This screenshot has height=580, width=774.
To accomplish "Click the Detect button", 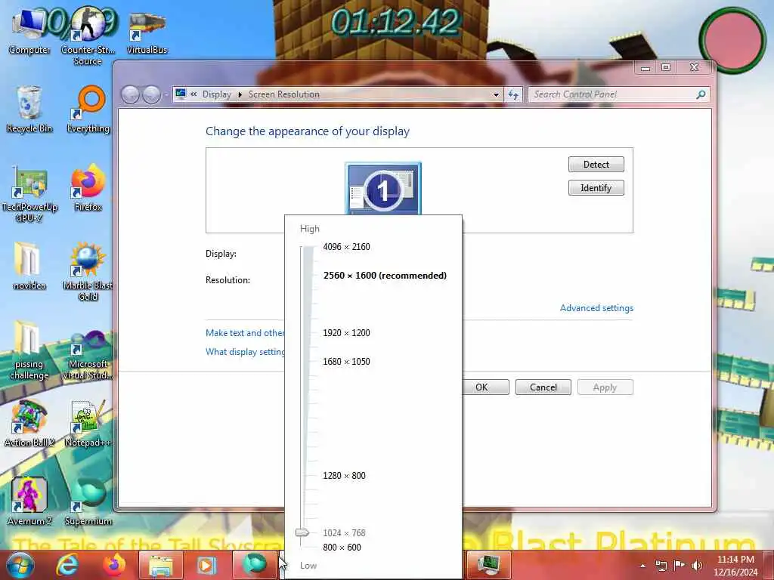I will click(596, 164).
